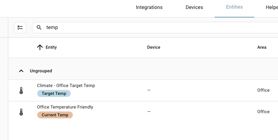
Task: Collapse the Ungrouped section chevron
Action: click(21, 71)
